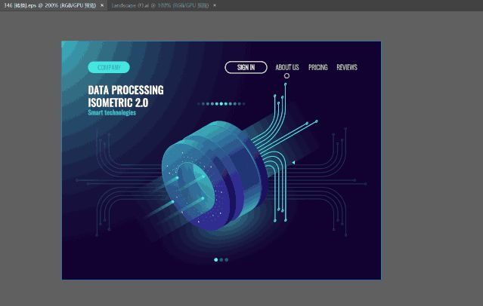
Task: Click the highlighted first pagination dot at bottom
Action: [x=216, y=259]
